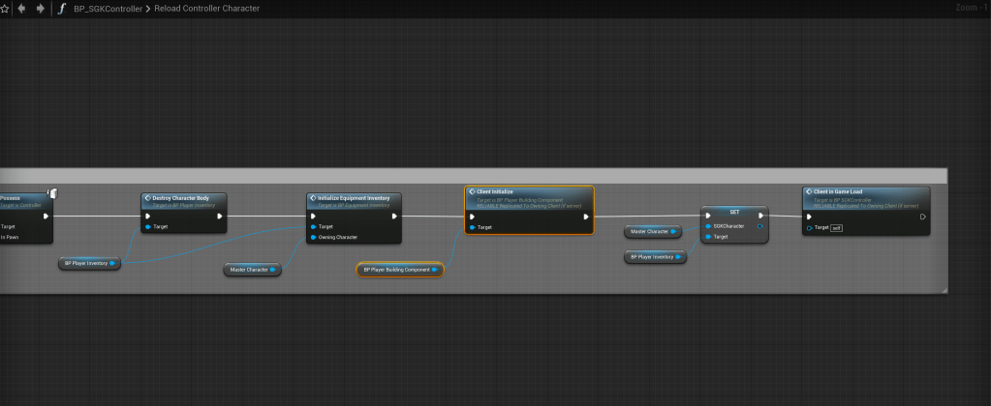The image size is (991, 406).
Task: Select the Initialize Equipment Inventory node title
Action: click(x=354, y=198)
